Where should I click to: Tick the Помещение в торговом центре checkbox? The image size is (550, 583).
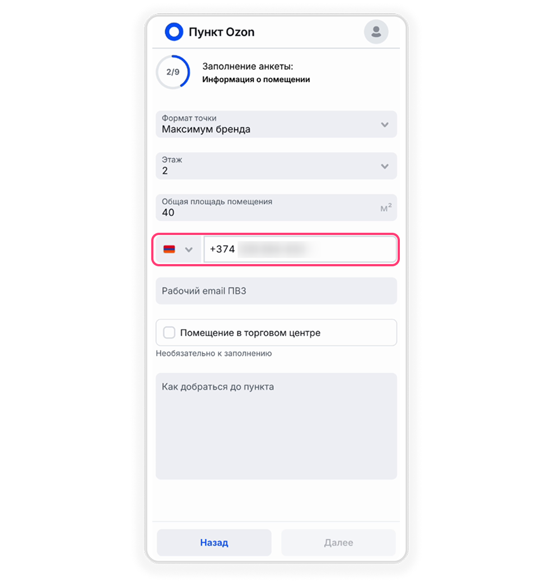coord(169,332)
